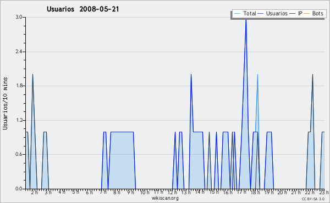Click the tallest peak near 17 h
Screen dimensions: 330x203
[246, 20]
